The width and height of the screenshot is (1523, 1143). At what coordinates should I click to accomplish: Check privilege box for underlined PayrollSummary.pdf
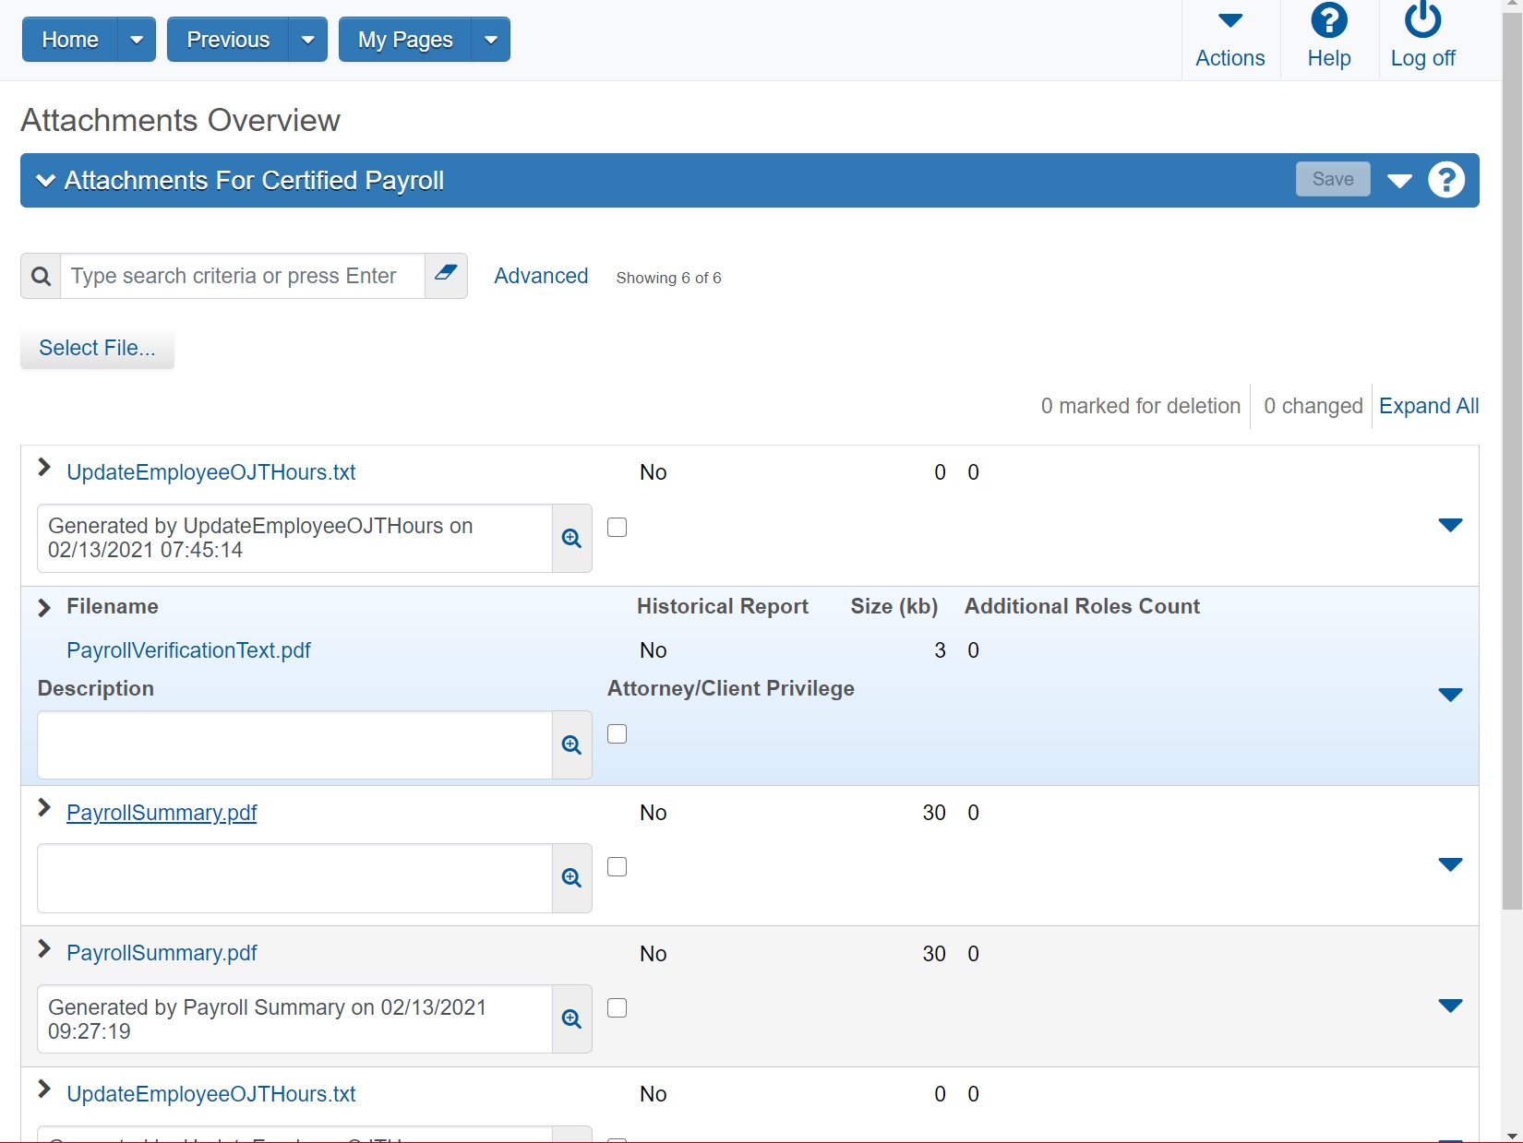coord(618,866)
